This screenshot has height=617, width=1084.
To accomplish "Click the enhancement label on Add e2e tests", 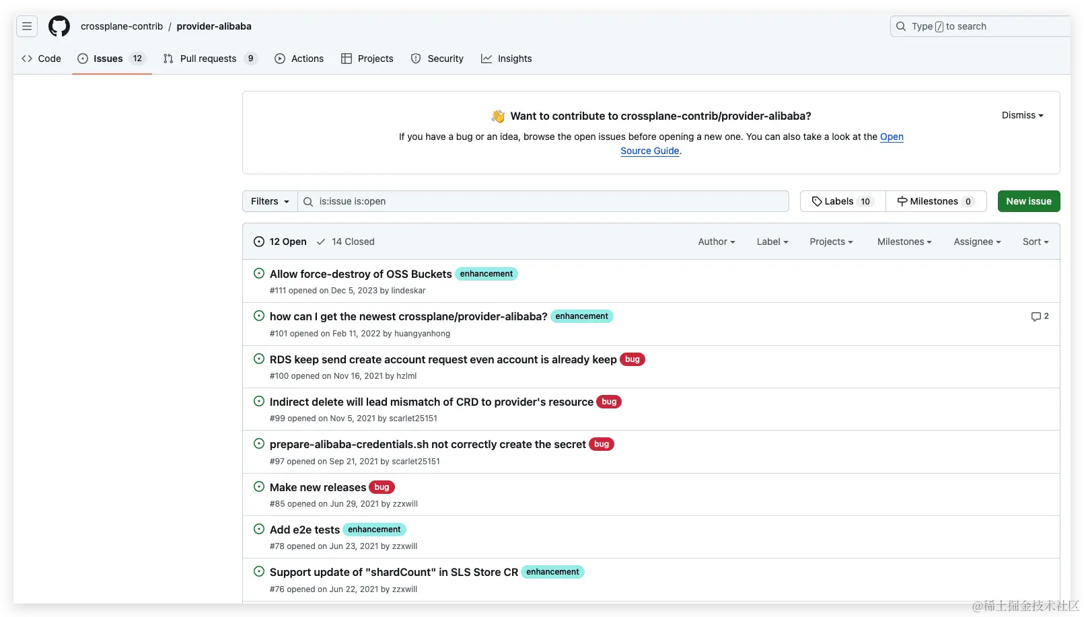I will coord(374,530).
